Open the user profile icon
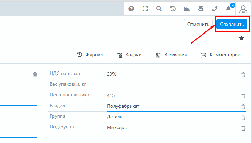Image resolution: width=252 pixels, height=143 pixels. [x=243, y=9]
